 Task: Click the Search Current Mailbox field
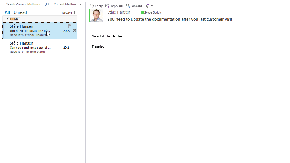pos(24,4)
